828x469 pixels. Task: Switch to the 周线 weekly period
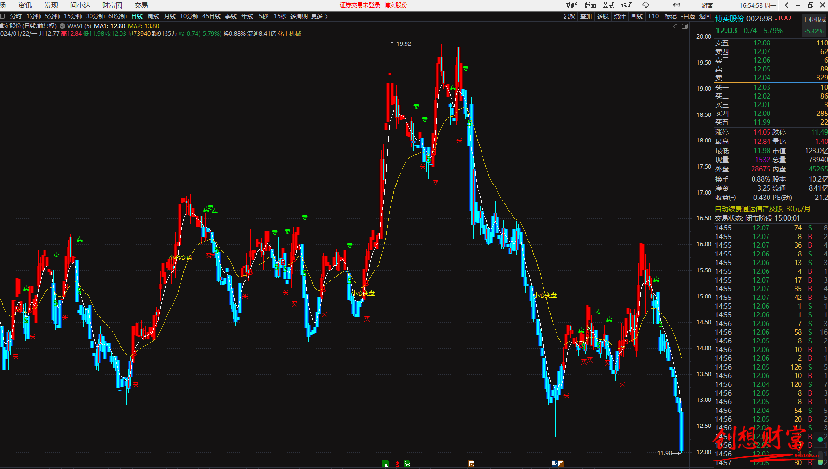[153, 16]
